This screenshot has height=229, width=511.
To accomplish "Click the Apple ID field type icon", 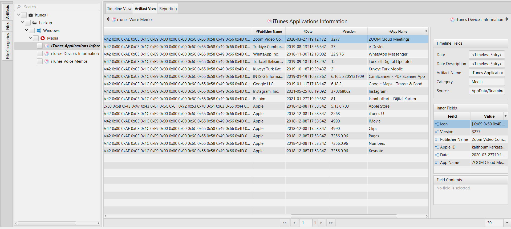I will click(437, 147).
